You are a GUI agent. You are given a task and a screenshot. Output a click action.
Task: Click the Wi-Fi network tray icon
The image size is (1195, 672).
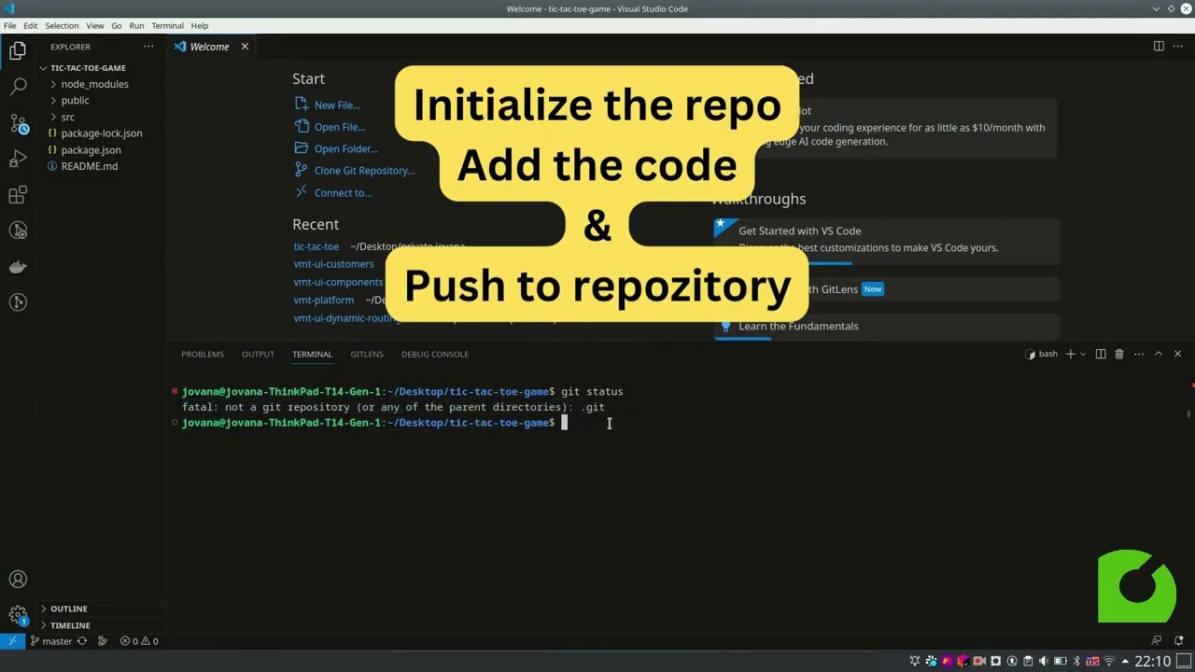coord(1109,661)
